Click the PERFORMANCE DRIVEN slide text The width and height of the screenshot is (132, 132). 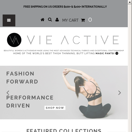(x=30, y=102)
